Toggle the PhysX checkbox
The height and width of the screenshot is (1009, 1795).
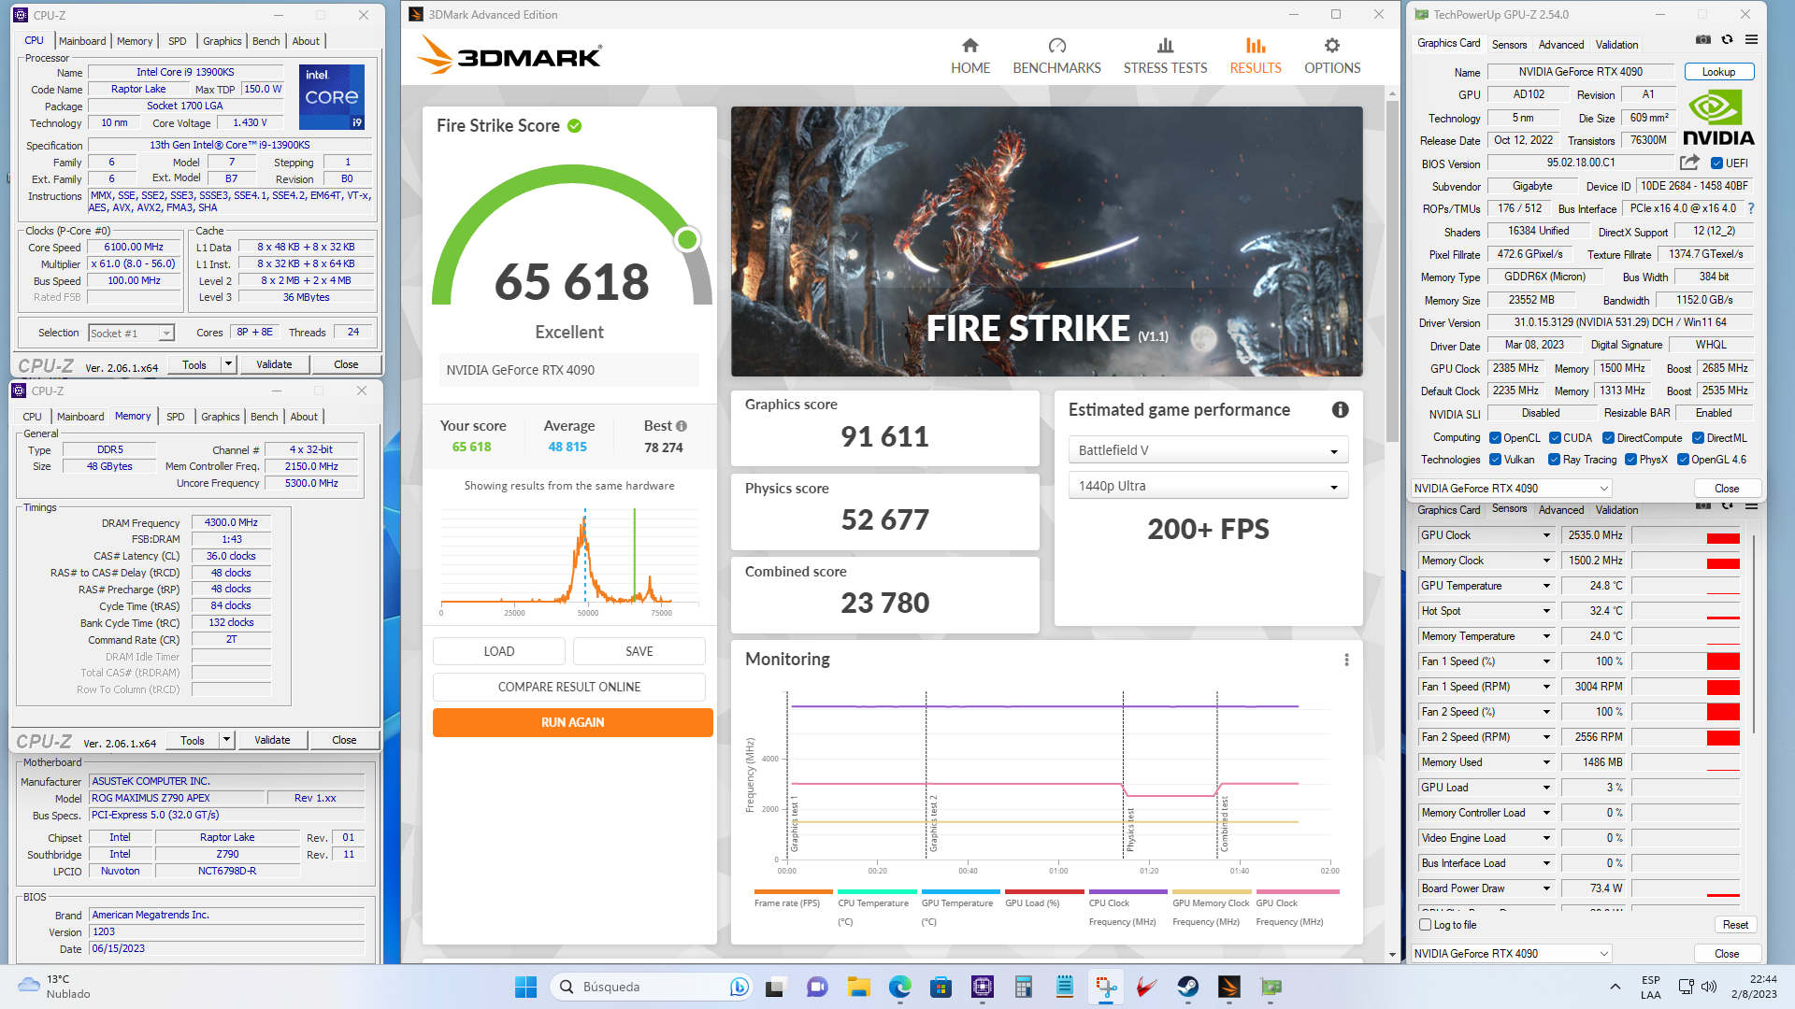1630,460
